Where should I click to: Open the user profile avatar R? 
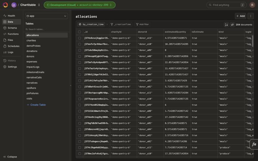pos(252,5)
